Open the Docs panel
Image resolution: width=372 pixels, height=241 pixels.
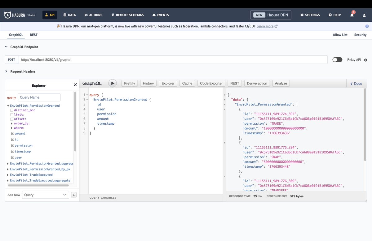pyautogui.click(x=356, y=84)
